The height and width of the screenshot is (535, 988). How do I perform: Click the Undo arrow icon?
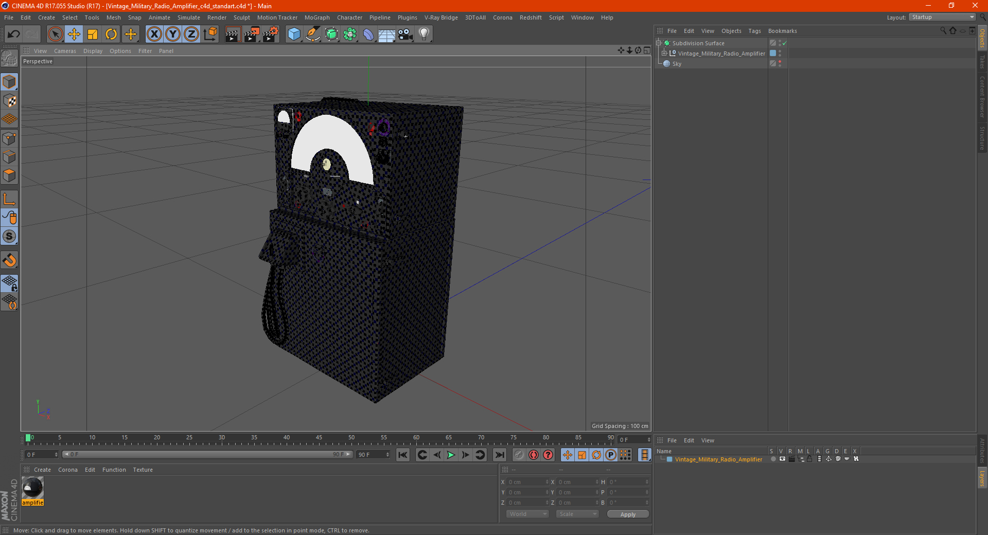pyautogui.click(x=14, y=34)
